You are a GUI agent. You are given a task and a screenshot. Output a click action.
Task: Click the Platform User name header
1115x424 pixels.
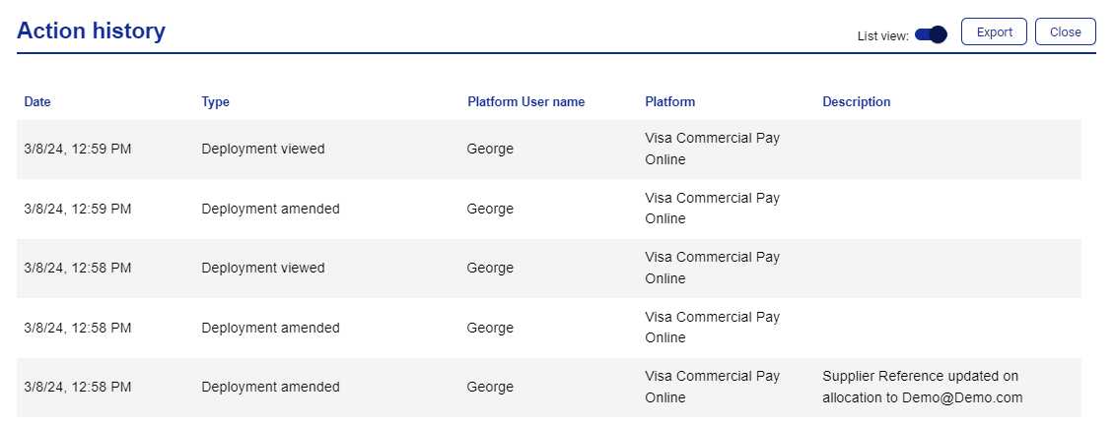pyautogui.click(x=526, y=101)
